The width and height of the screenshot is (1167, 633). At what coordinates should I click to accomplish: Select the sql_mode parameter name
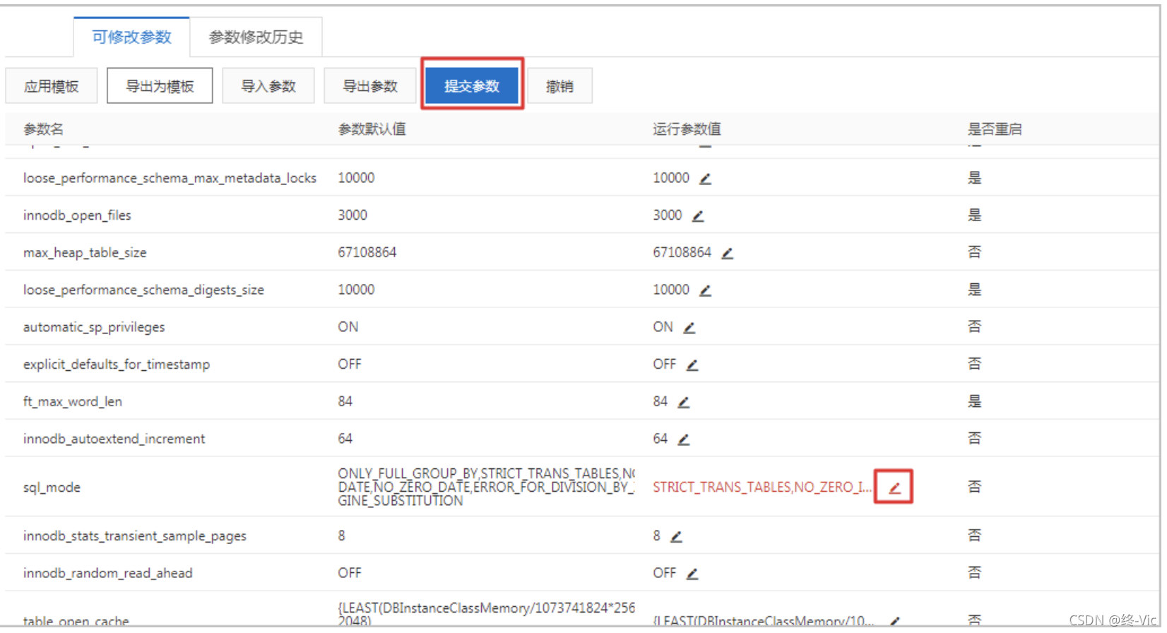click(52, 487)
